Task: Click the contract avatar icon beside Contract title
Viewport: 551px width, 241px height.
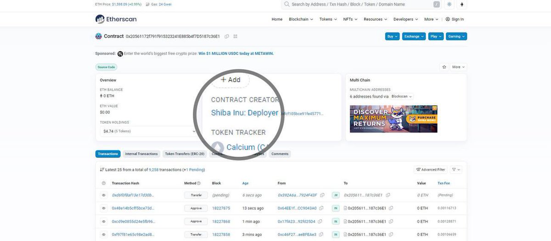Action: [98, 36]
